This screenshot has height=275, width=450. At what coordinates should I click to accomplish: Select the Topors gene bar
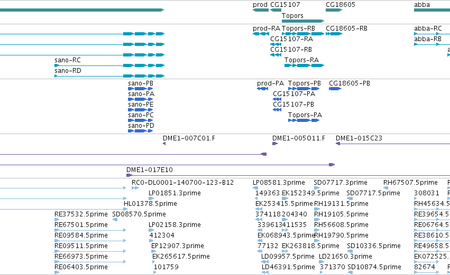(303, 21)
